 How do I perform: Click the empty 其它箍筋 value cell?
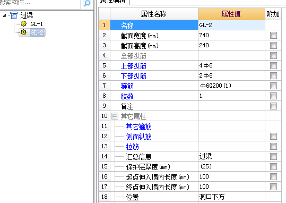tap(231, 126)
